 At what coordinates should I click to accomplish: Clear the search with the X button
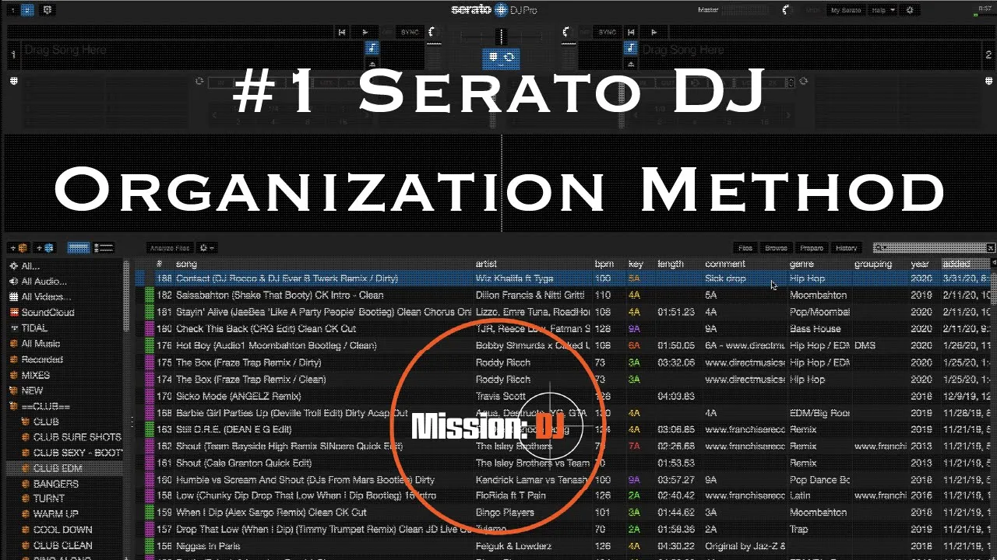click(x=991, y=248)
